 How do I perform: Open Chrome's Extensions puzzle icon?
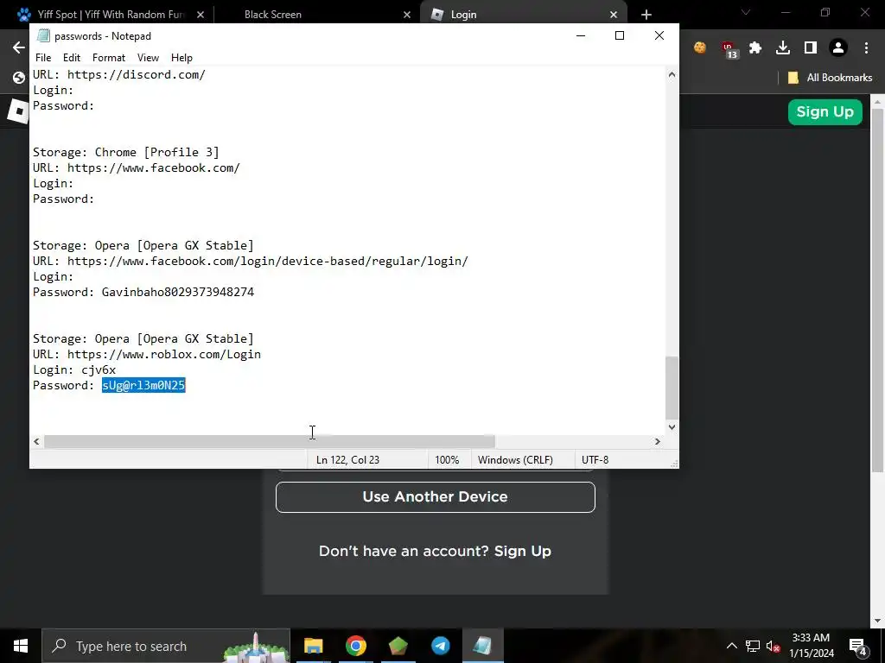755,48
